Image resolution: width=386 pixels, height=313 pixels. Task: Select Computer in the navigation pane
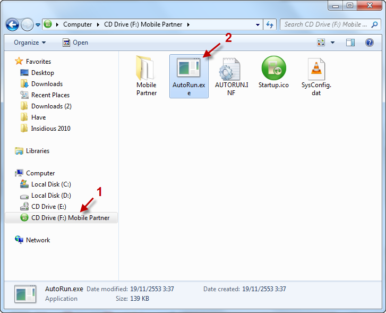click(40, 173)
